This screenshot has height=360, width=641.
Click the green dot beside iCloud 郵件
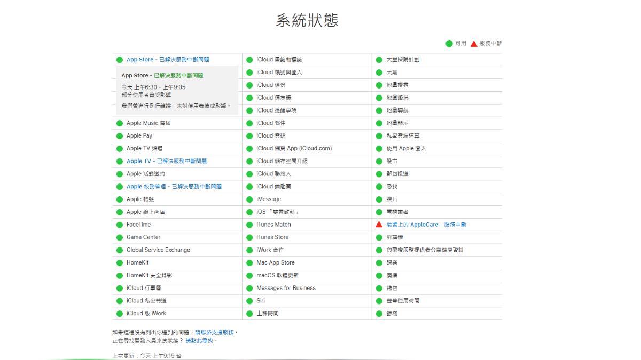[x=249, y=123]
